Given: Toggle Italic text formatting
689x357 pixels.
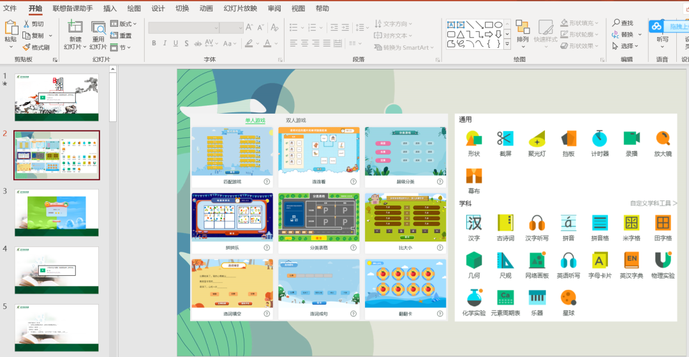Looking at the screenshot, I should point(165,43).
